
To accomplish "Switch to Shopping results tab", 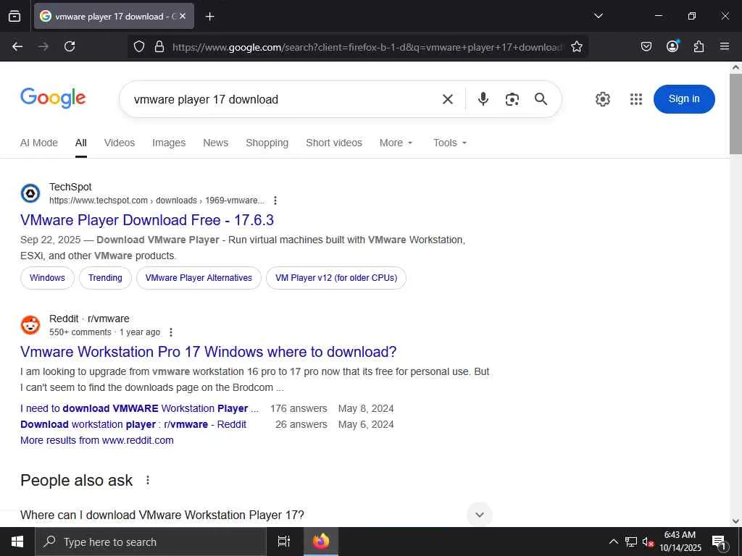I will tap(267, 143).
